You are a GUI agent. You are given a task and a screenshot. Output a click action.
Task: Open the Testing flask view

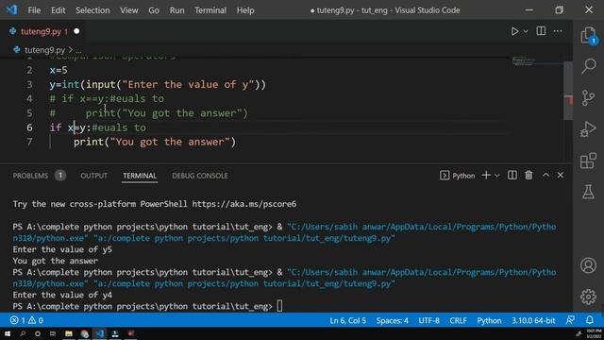[588, 192]
